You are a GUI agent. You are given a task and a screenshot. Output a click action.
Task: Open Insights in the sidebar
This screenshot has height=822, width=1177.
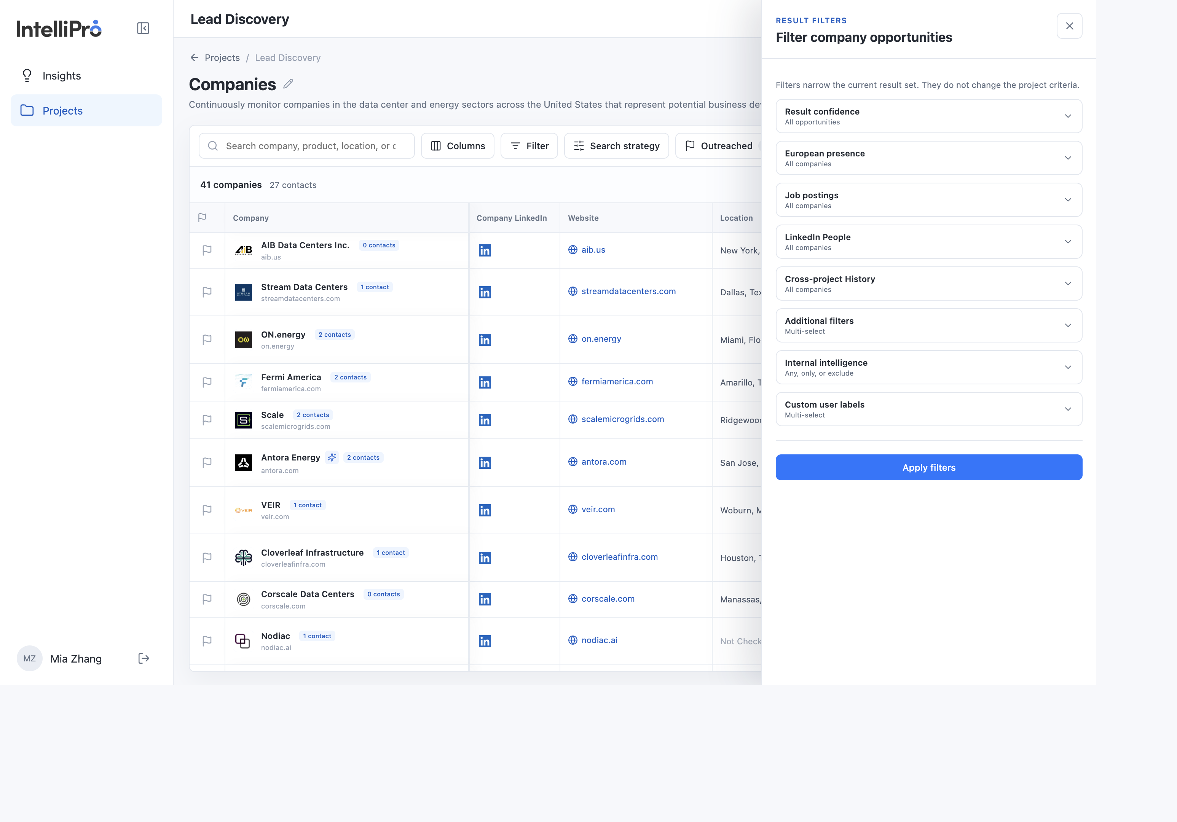[86, 76]
